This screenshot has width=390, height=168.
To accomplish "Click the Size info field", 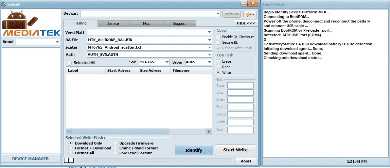I will 240,130.
